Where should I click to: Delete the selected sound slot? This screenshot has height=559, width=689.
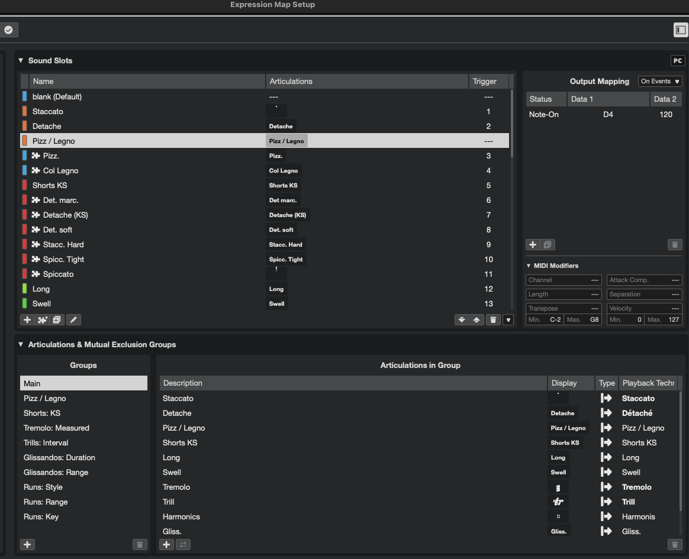click(493, 319)
